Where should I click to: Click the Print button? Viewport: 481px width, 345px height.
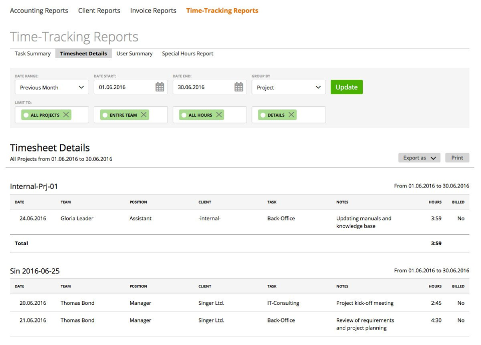(x=456, y=157)
